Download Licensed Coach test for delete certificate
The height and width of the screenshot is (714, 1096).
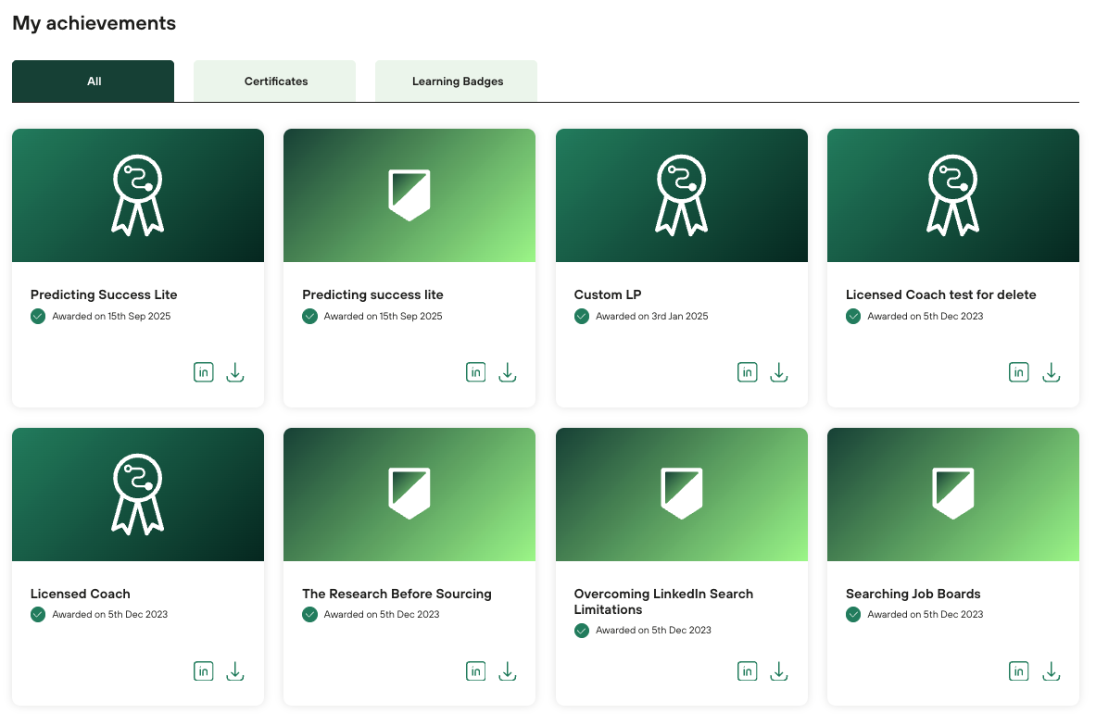(x=1051, y=372)
